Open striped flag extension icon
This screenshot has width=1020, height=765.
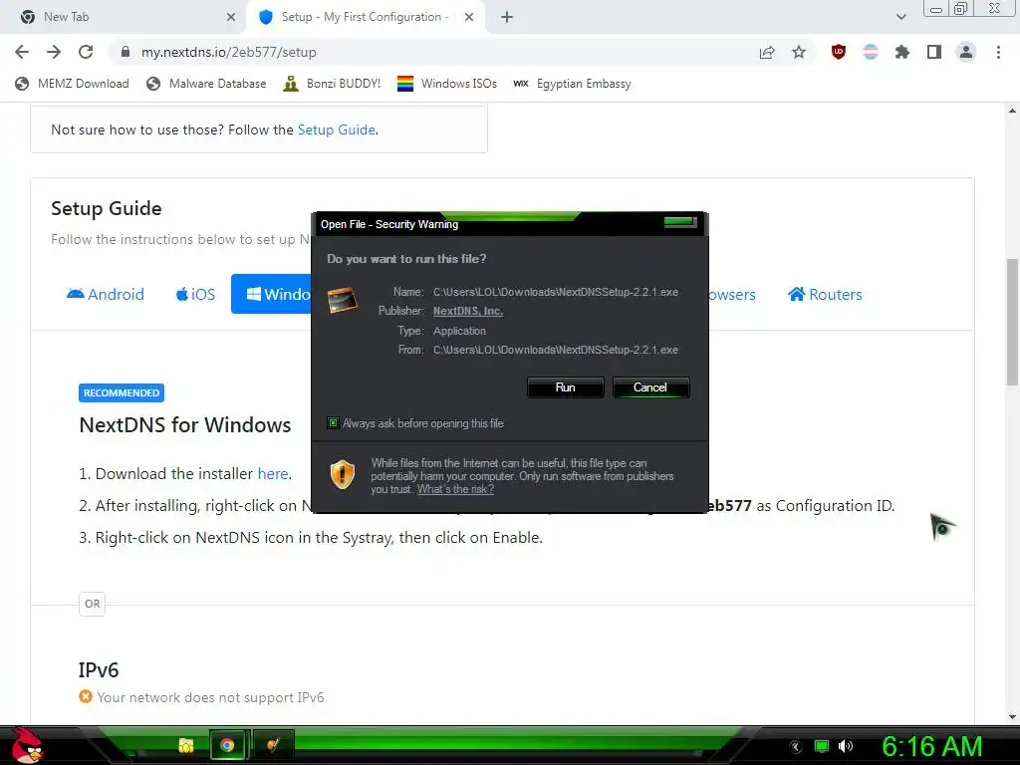[871, 52]
